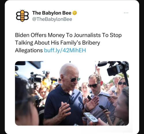Open the buff.ly/42MihEH link
Viewport: 144px width, 134px height.
point(65,50)
